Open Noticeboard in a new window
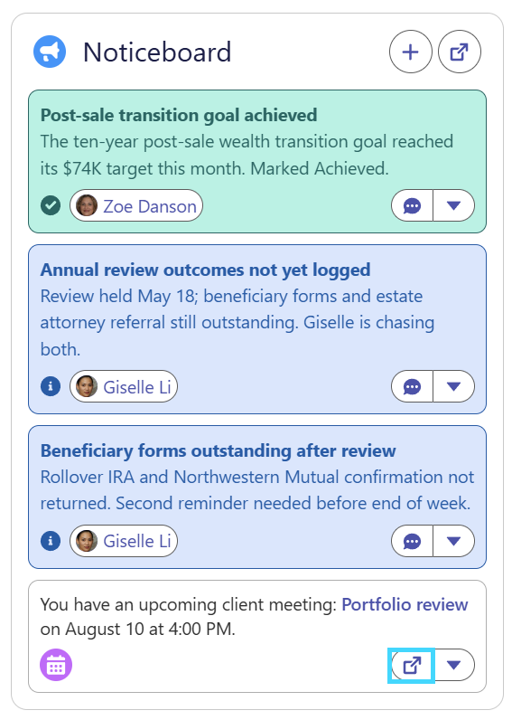This screenshot has height=720, width=512. click(460, 52)
